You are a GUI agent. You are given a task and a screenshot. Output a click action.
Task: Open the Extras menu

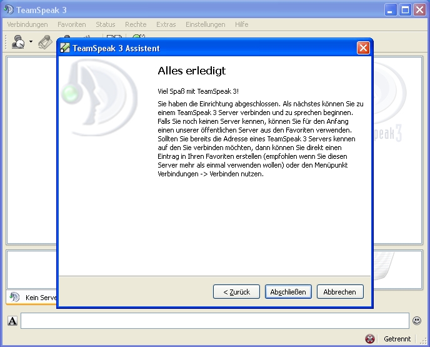point(166,24)
